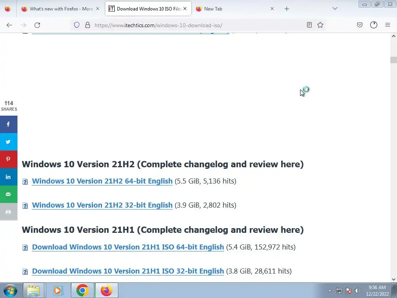The width and height of the screenshot is (397, 298).
Task: Open the tracking protection shield
Action: [x=77, y=25]
